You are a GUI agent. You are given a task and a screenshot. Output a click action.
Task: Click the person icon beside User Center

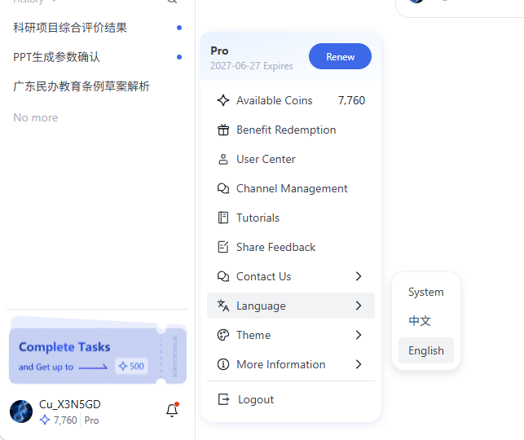223,159
